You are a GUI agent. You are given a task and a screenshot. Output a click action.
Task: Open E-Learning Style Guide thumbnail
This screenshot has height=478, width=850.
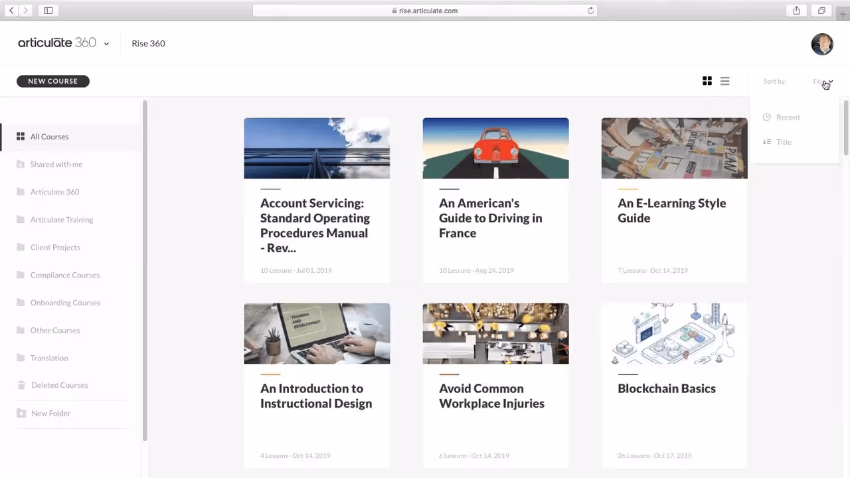point(674,148)
